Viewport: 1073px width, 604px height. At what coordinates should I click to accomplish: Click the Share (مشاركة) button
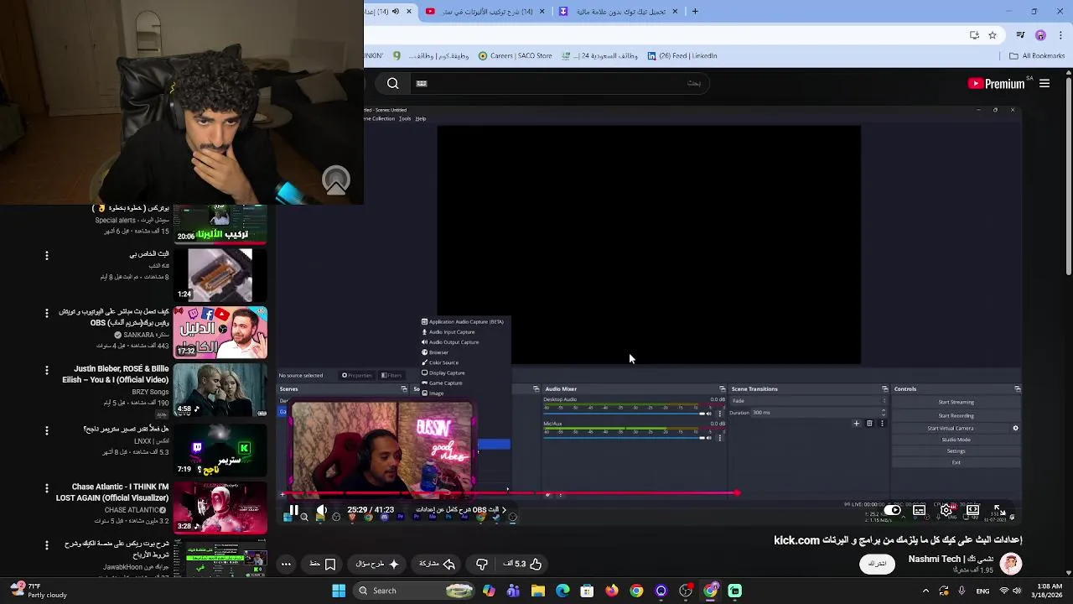[437, 565]
